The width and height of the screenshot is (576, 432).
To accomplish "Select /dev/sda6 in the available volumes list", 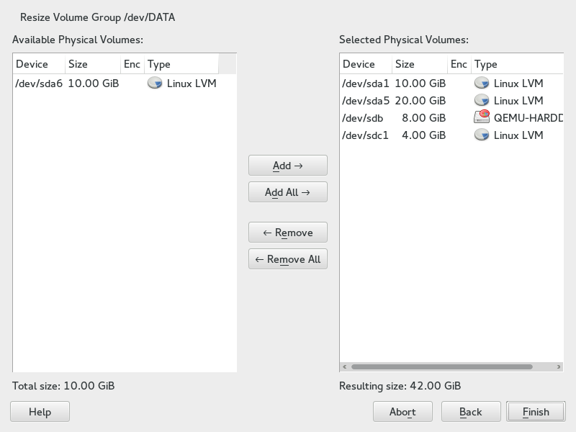I will [40, 84].
